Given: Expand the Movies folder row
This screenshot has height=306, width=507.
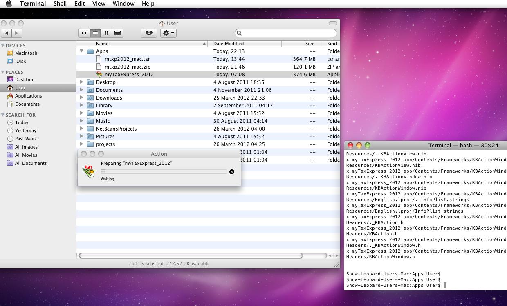Looking at the screenshot, I should [x=81, y=113].
